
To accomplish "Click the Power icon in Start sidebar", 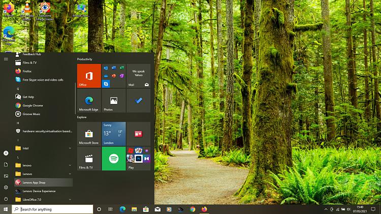I will coord(6,199).
